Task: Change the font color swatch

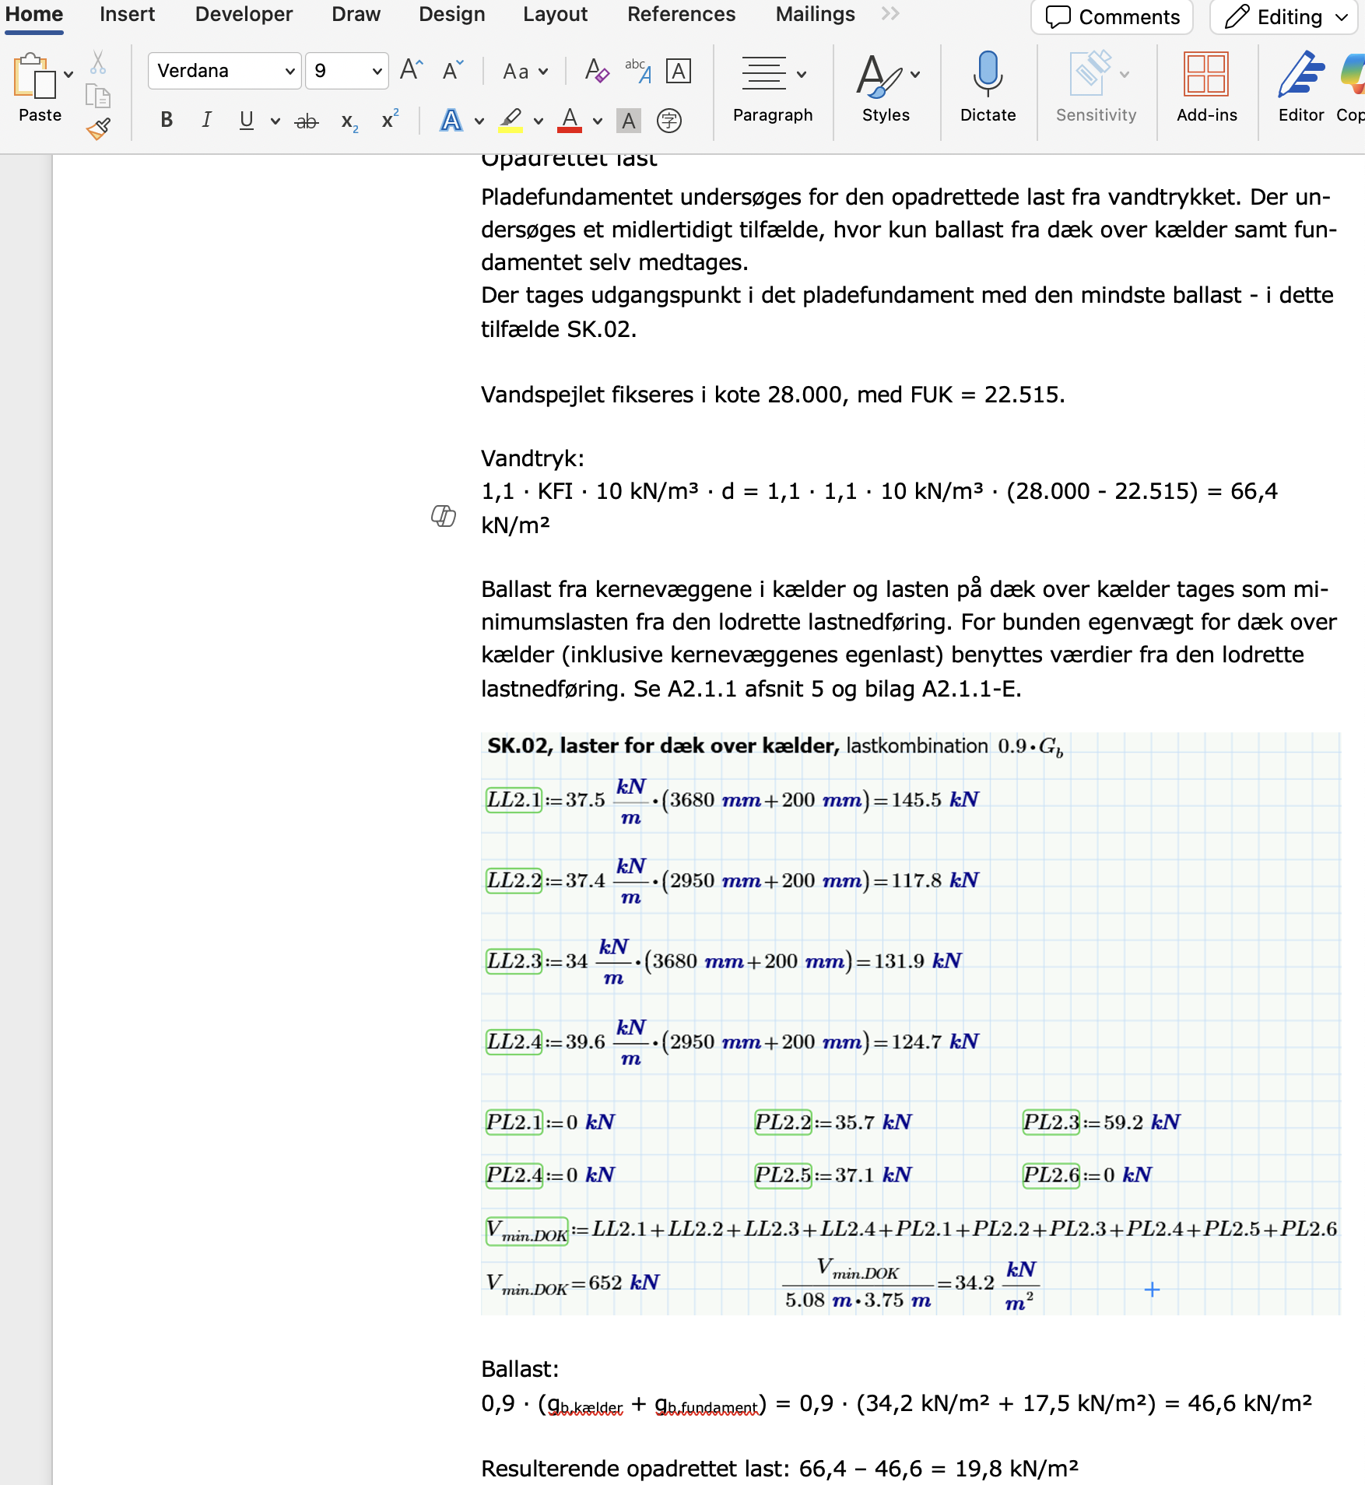Action: 570,121
